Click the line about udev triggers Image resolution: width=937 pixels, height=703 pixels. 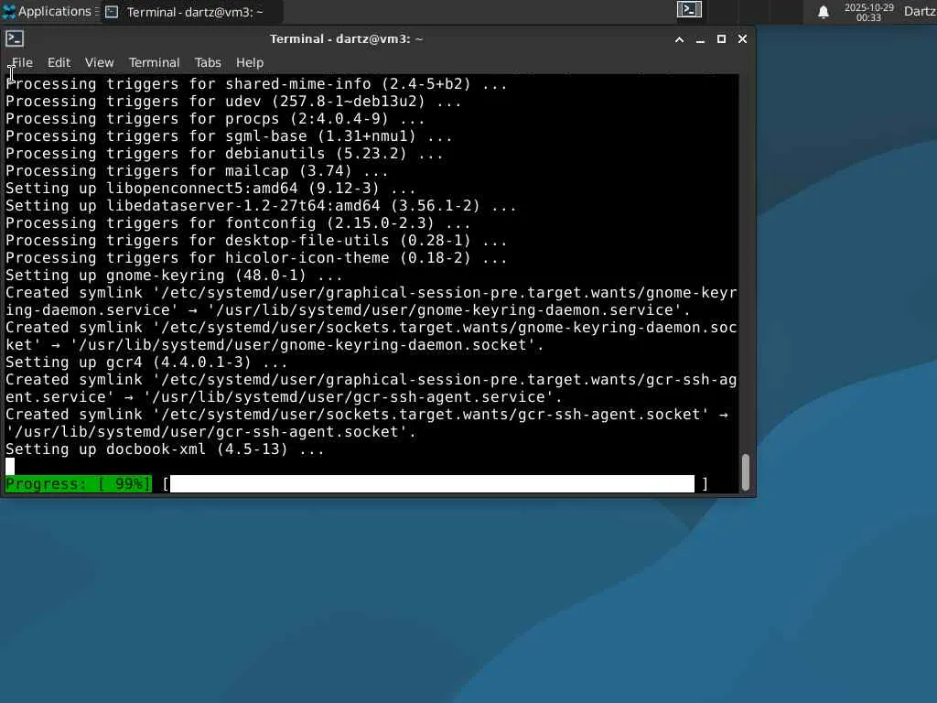click(233, 102)
